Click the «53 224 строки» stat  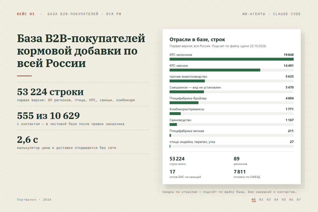[x=50, y=92]
